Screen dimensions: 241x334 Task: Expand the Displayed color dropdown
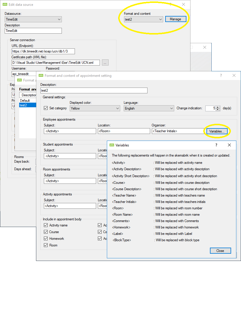(x=95, y=108)
